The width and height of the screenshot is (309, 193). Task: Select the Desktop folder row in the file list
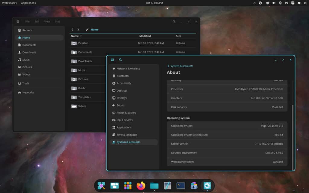point(133,43)
